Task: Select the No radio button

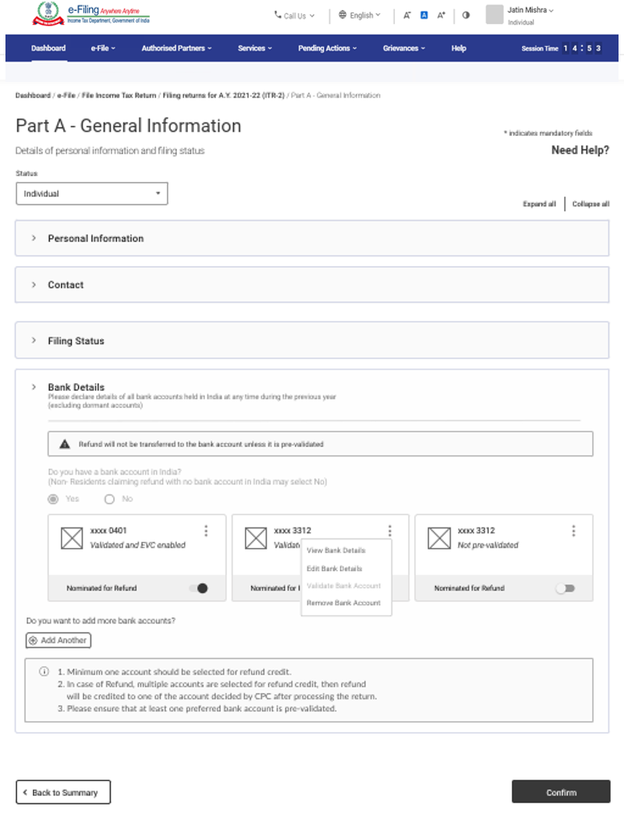Action: pyautogui.click(x=109, y=499)
